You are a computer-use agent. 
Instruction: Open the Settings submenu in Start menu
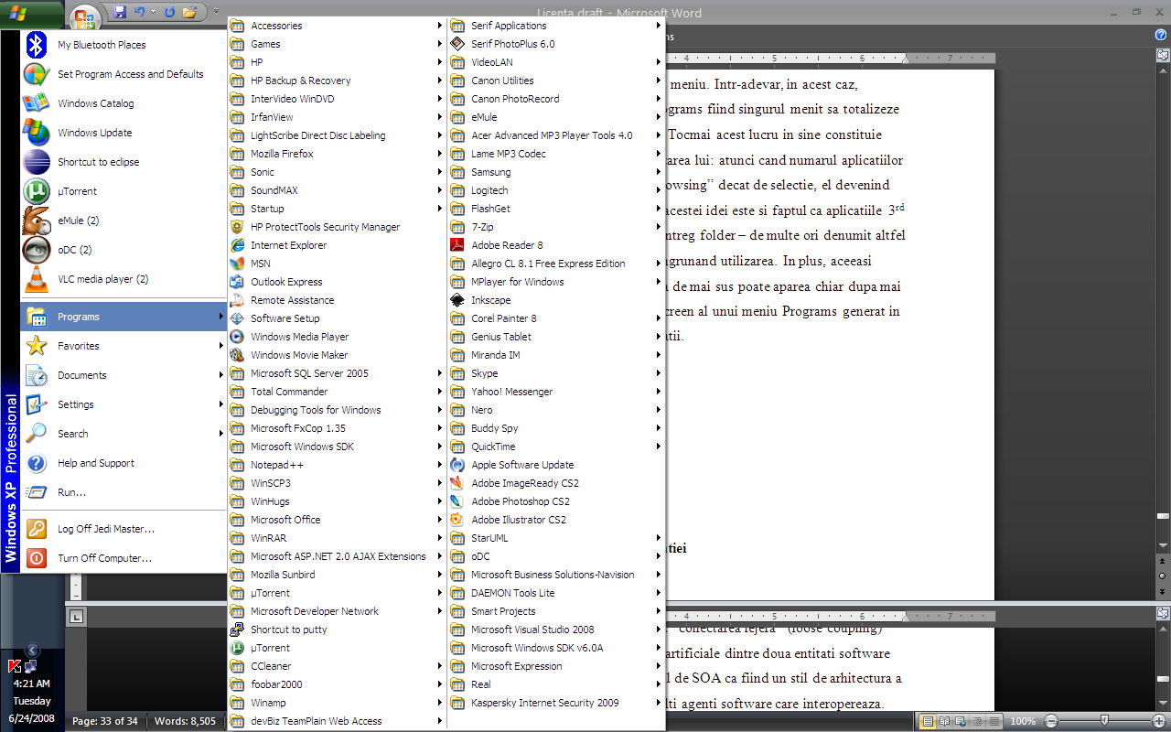[124, 404]
